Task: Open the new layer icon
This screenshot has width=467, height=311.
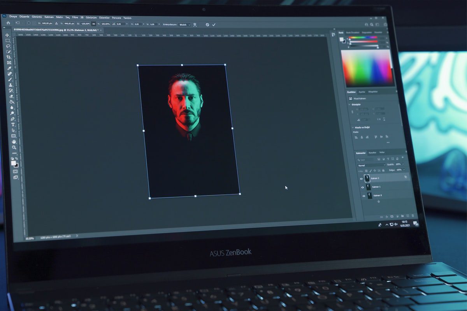Action: click(407, 216)
